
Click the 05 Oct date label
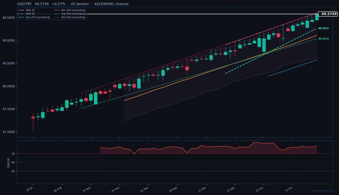pos(260,189)
